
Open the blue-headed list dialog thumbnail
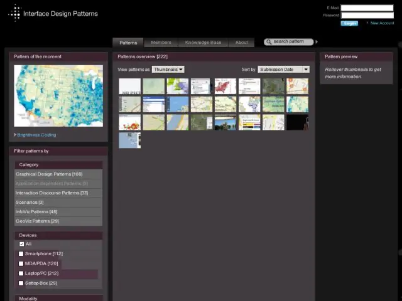point(153,104)
